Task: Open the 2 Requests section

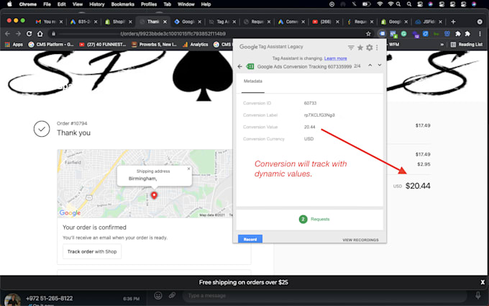Action: pyautogui.click(x=314, y=219)
